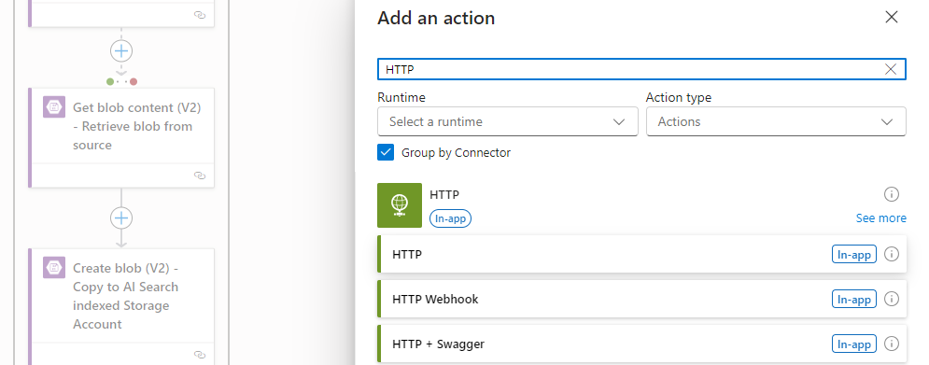
Task: Open info for HTTP connector header
Action: click(x=891, y=194)
